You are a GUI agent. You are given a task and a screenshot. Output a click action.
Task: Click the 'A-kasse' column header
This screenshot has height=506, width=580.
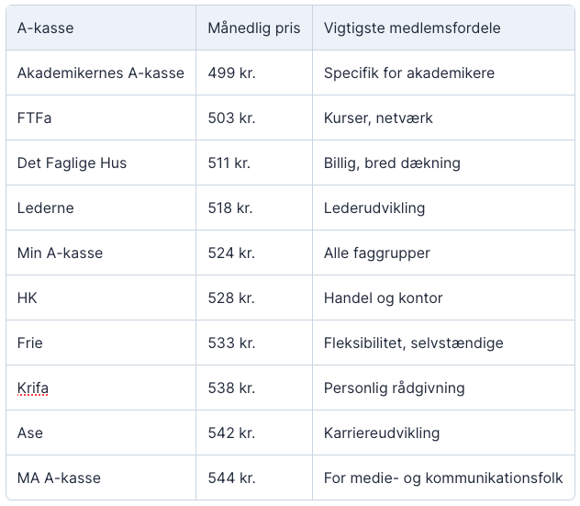[45, 28]
